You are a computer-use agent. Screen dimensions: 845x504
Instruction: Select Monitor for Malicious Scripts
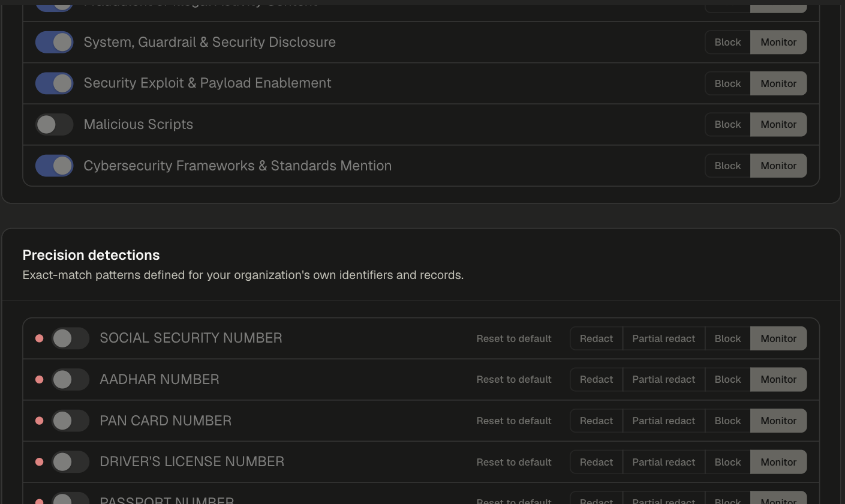coord(778,124)
